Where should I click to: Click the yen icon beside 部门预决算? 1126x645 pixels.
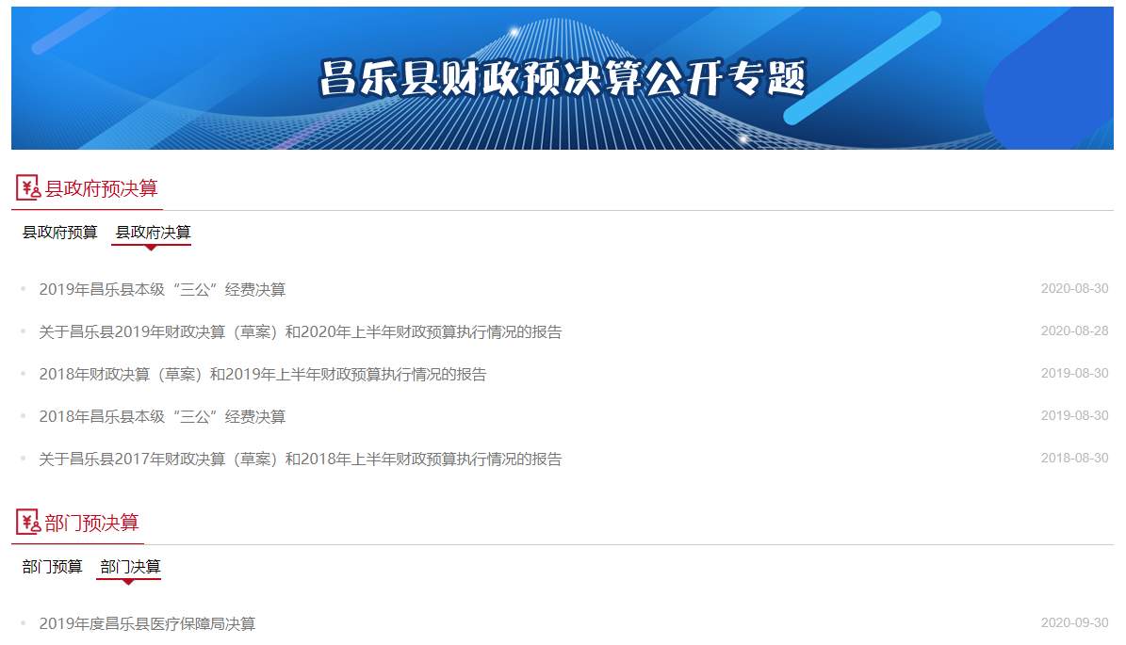[28, 523]
